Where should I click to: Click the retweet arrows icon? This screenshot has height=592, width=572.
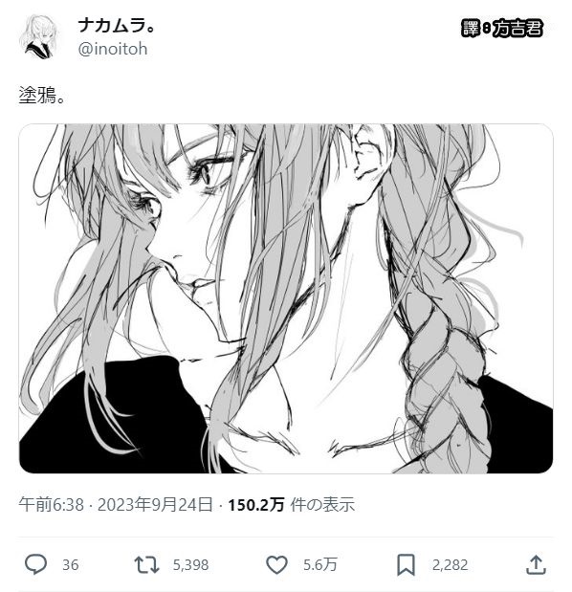point(146,565)
